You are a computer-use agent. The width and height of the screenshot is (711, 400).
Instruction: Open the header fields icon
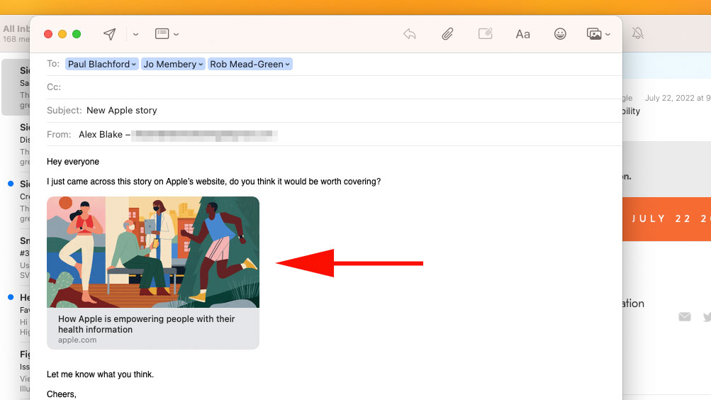point(162,33)
